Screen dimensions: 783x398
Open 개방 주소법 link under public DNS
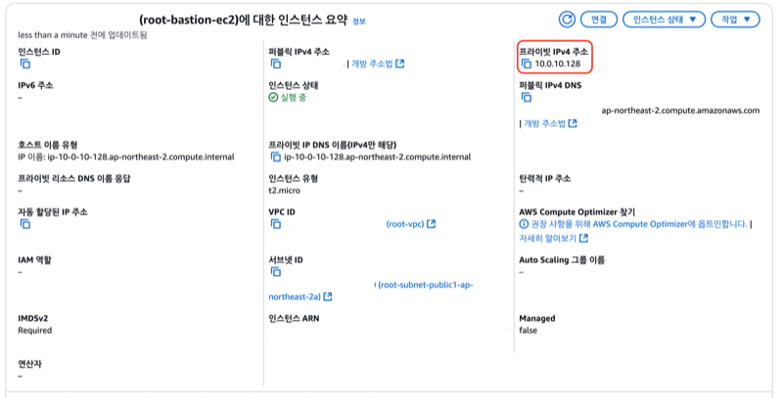point(550,123)
